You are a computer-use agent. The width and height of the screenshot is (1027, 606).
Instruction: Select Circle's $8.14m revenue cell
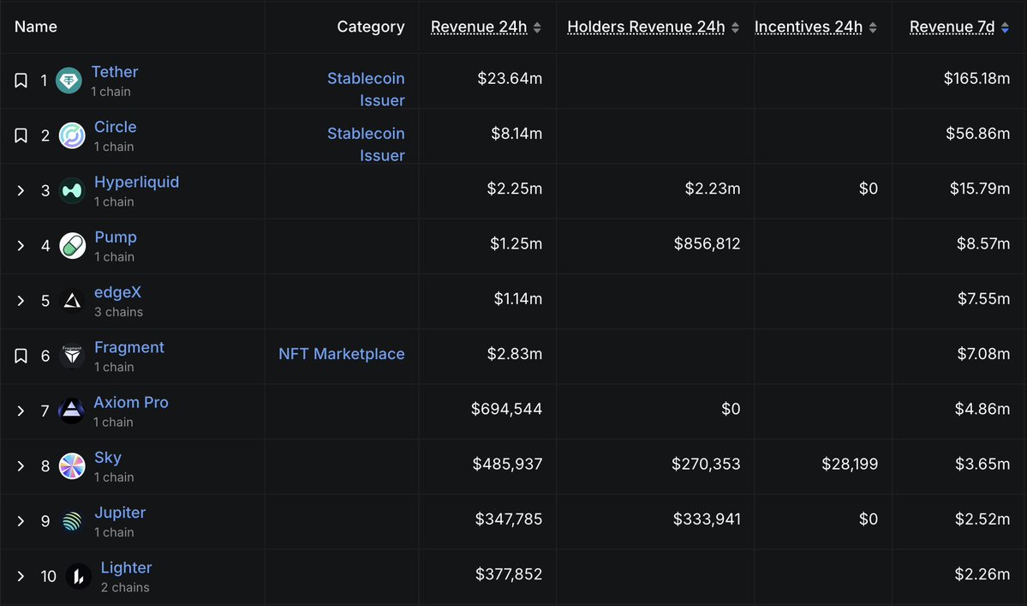click(516, 134)
